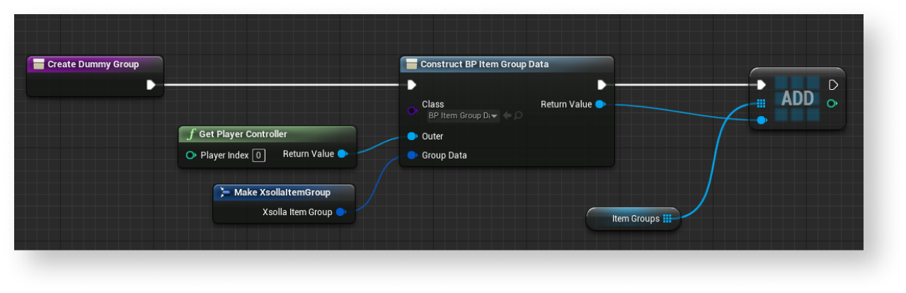Click the ADD node's array input pin

pyautogui.click(x=761, y=103)
